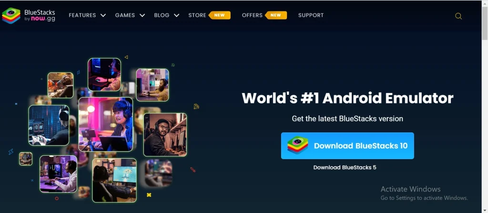Click the World's #1 Android Emulator heading

347,98
